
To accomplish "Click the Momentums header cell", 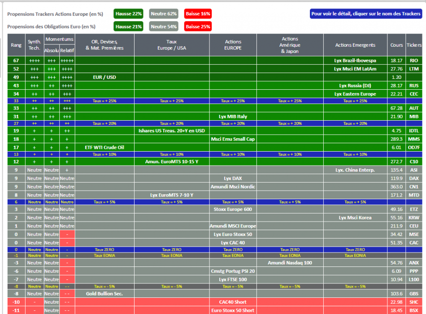I will pyautogui.click(x=59, y=39).
